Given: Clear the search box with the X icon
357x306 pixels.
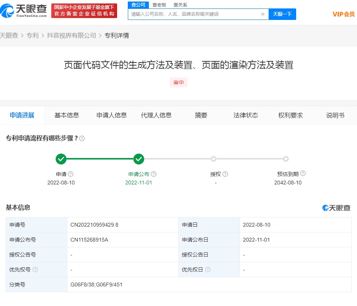Looking at the screenshot, I should point(263,14).
